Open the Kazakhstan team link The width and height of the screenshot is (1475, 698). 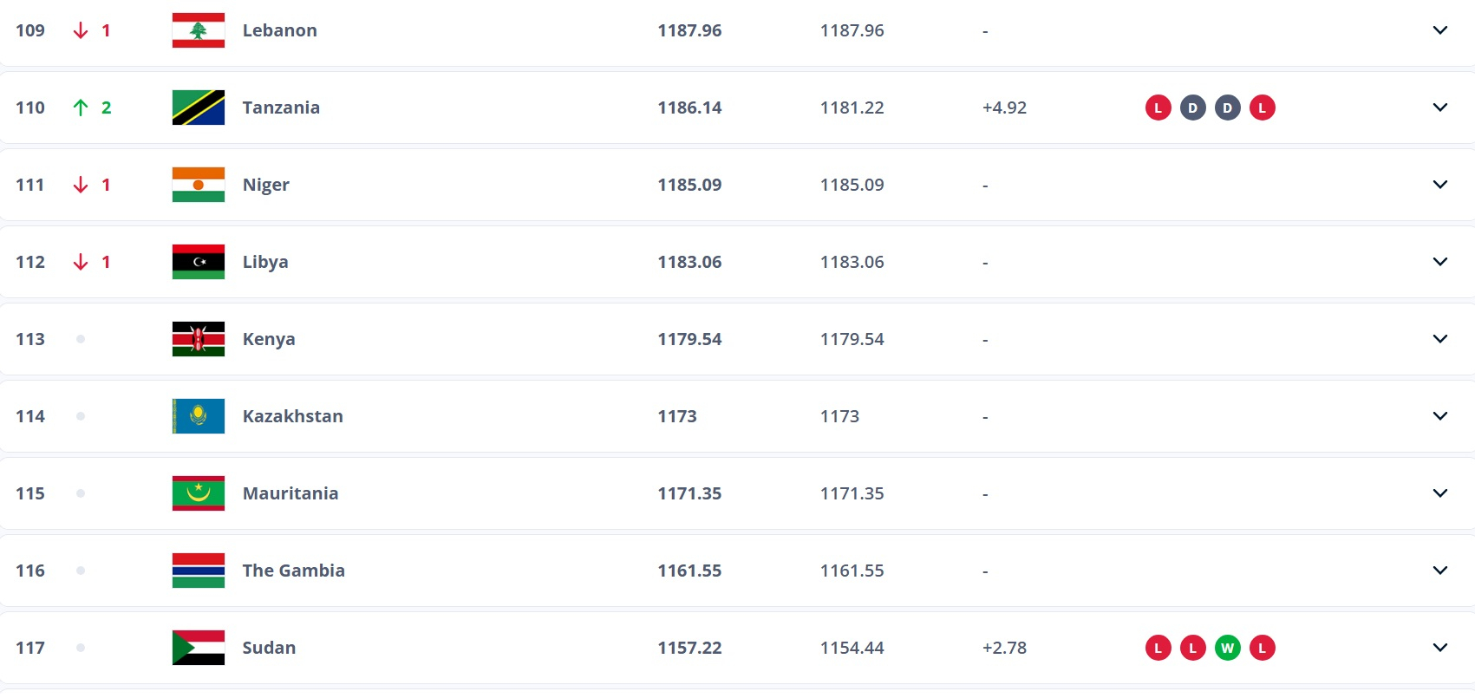(x=292, y=416)
